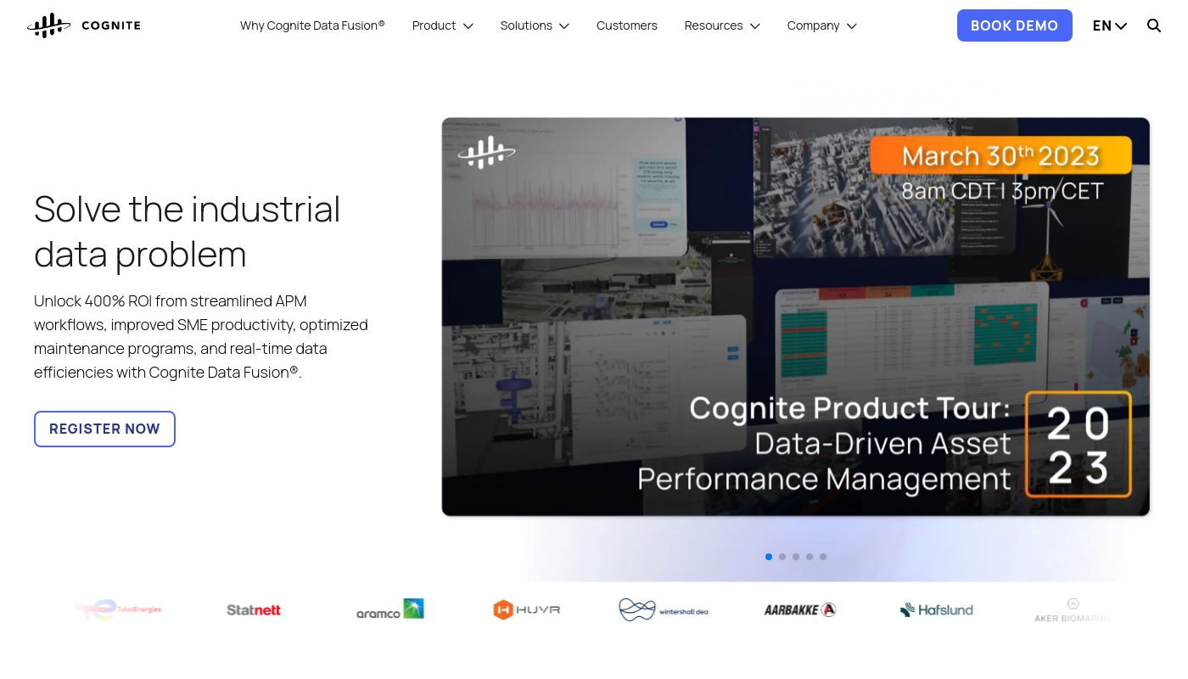Screen dimensions: 1188x679
Task: Open the Cognite logo home link
Action: (84, 25)
